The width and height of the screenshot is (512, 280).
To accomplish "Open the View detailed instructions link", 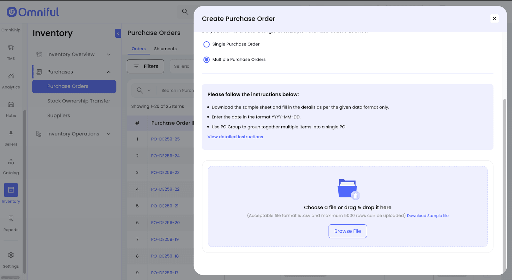I will coord(235,137).
